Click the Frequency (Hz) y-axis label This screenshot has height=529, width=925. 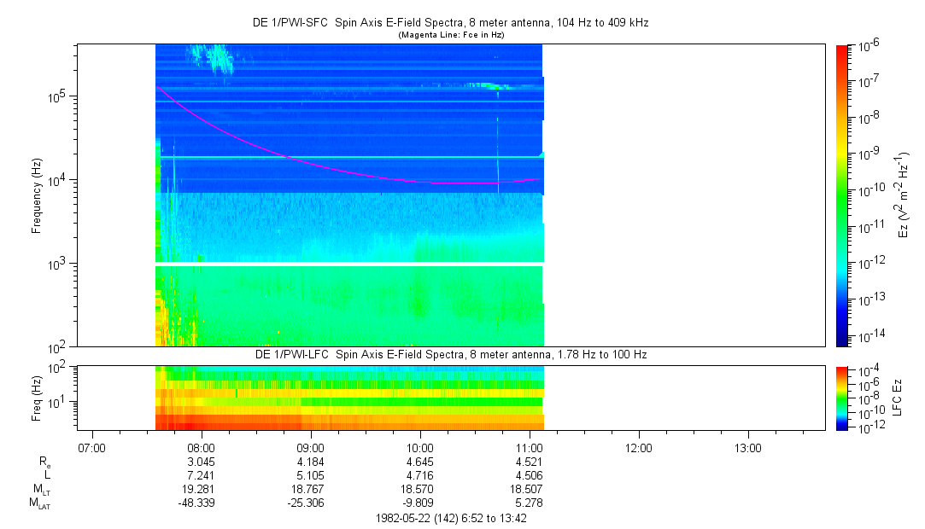37,195
